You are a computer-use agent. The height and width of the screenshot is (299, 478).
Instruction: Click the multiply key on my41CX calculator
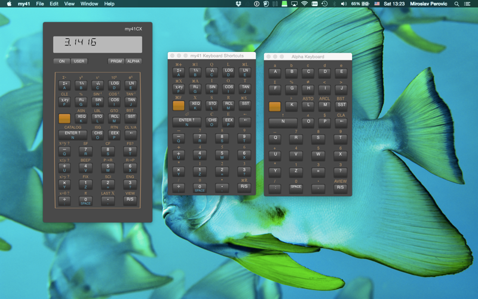click(65, 185)
